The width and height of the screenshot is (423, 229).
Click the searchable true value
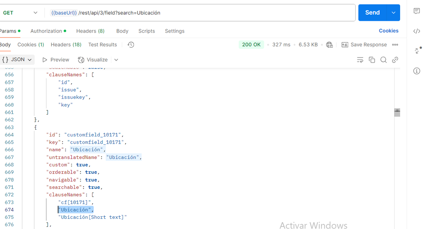94,187
